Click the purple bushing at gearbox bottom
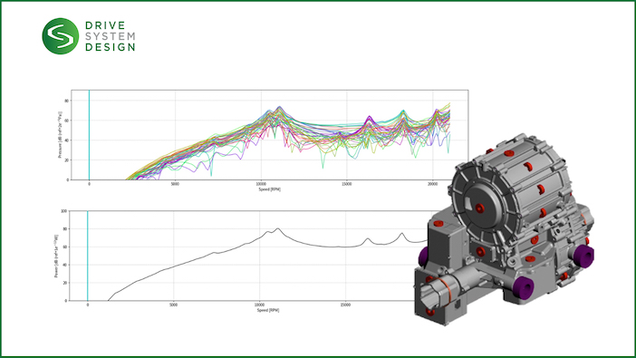The image size is (636, 358). tap(524, 286)
